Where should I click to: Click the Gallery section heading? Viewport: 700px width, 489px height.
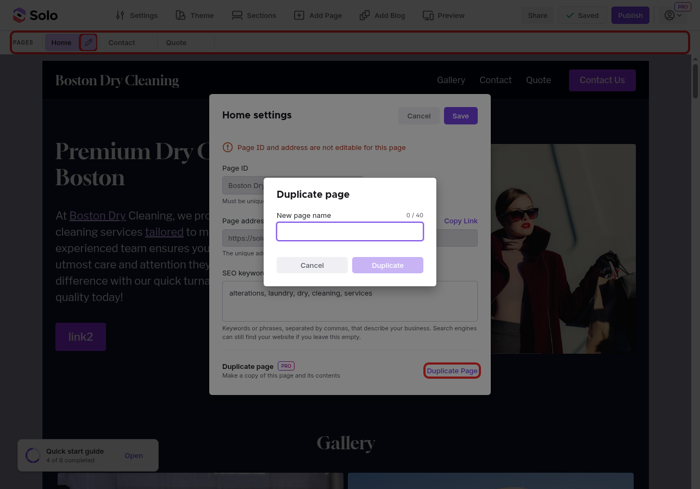tap(346, 443)
